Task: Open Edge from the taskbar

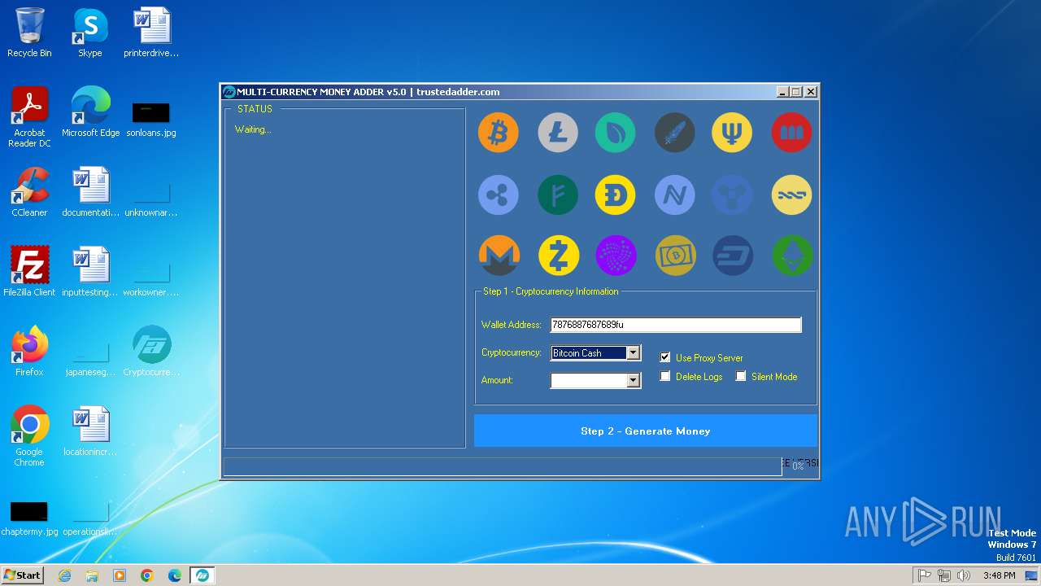Action: (175, 575)
